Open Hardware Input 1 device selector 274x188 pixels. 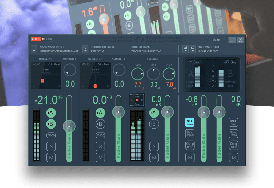click(34, 49)
